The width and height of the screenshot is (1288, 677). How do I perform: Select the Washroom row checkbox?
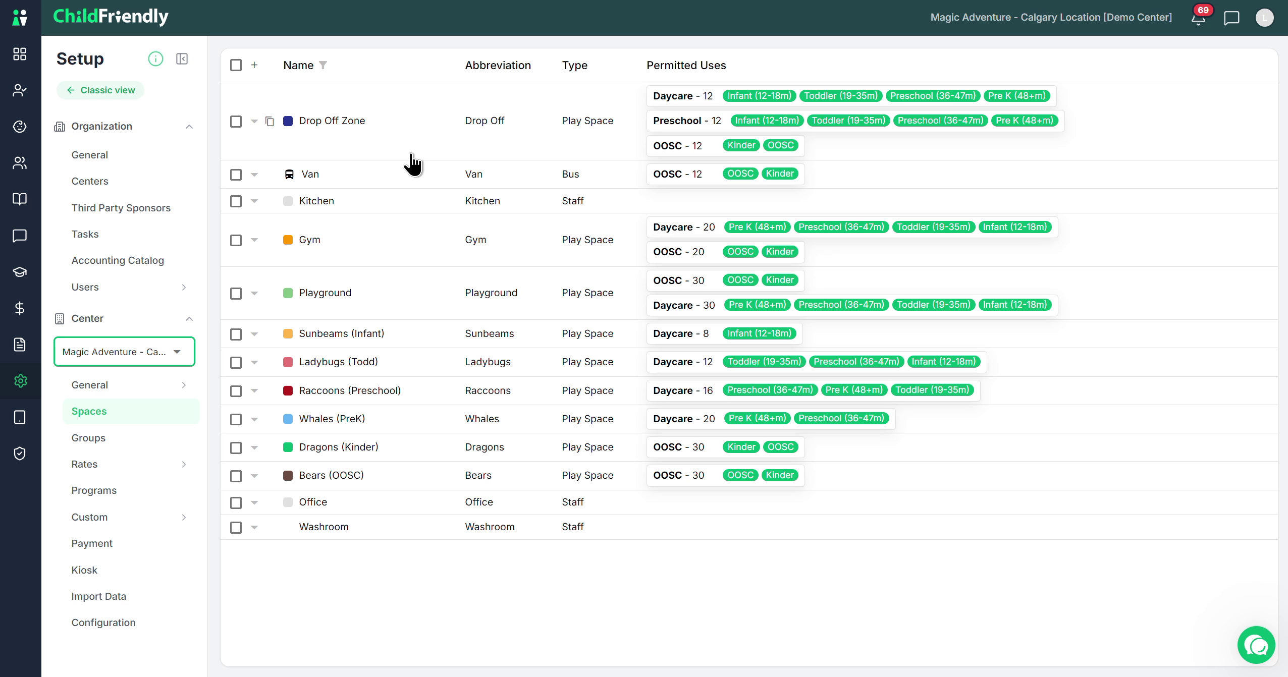point(236,528)
